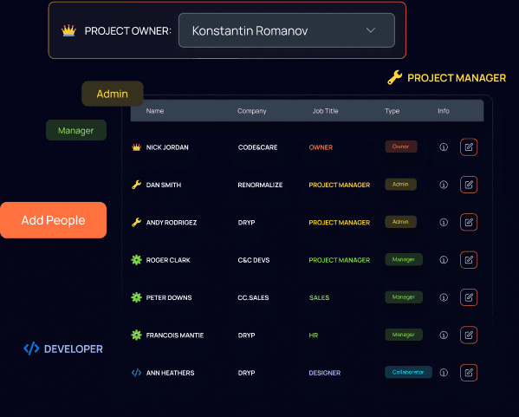The height and width of the screenshot is (417, 519).
Task: Select the ANDY RODRIGEZ name cell
Action: coord(172,223)
